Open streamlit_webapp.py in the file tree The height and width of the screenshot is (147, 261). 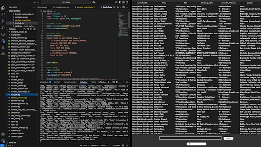tap(20, 128)
